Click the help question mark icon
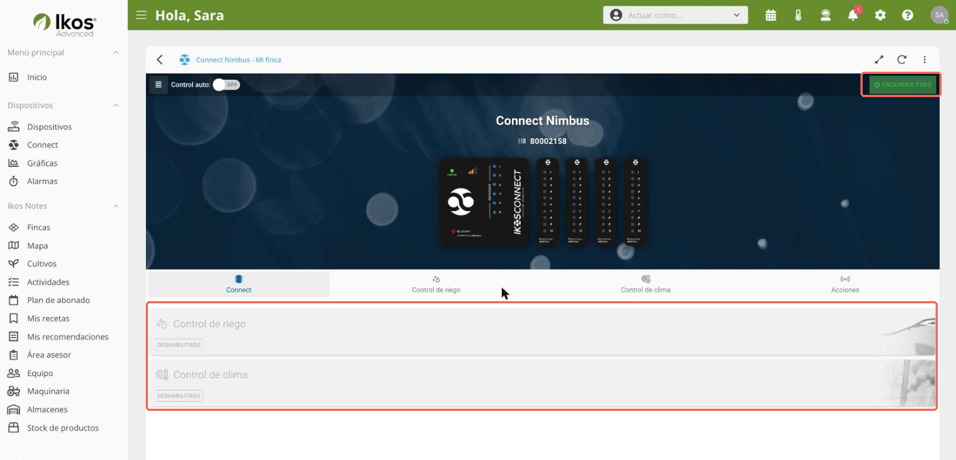956x460 pixels. click(x=907, y=15)
